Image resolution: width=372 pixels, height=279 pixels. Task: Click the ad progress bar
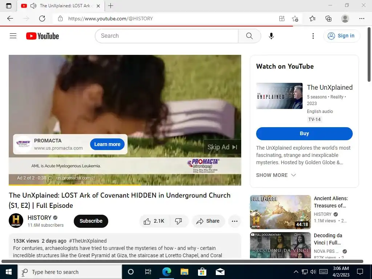pos(125,185)
